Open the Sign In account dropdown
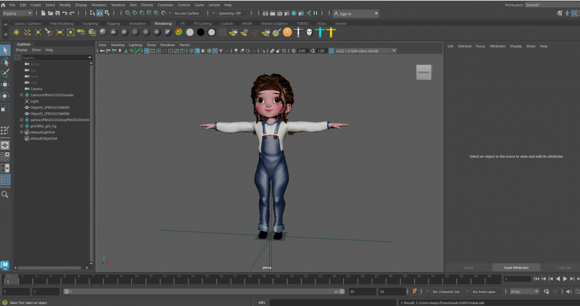The image size is (580, 306). tap(356, 14)
